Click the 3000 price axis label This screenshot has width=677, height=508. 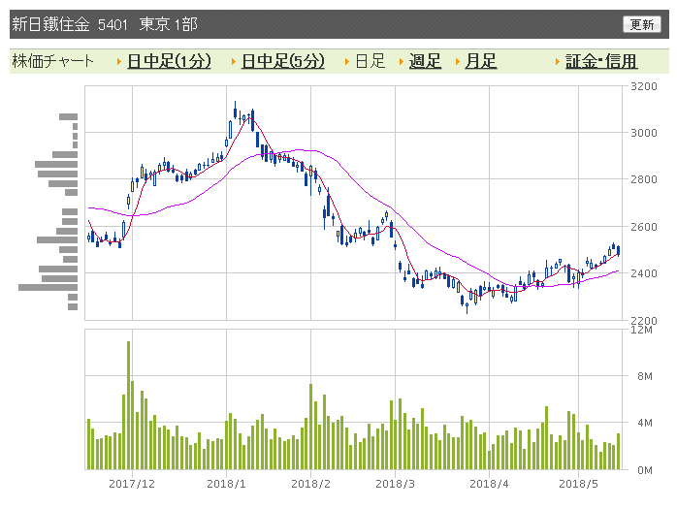click(644, 133)
